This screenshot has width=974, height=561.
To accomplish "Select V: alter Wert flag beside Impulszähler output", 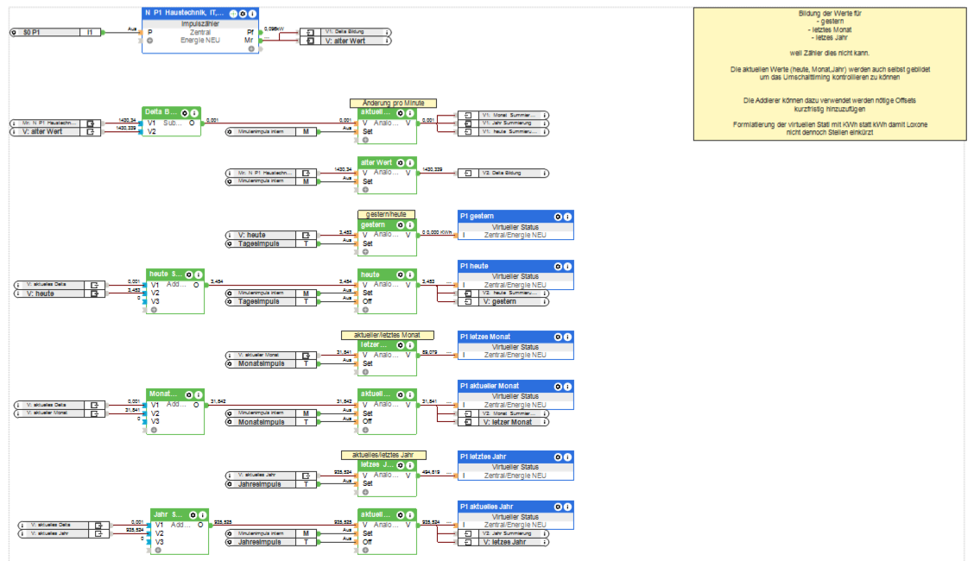I will coord(345,41).
